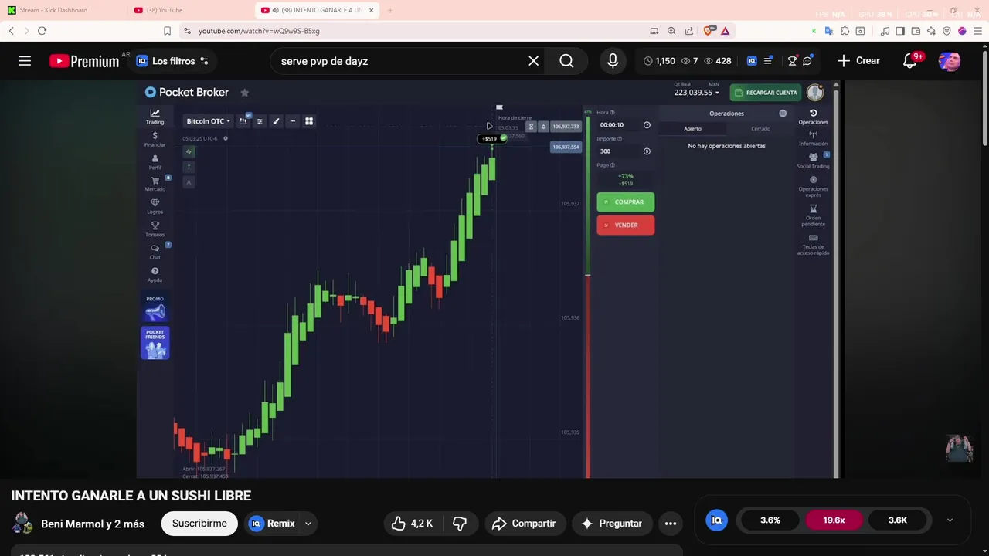Click the dollar icon beside Importe amount

point(647,151)
